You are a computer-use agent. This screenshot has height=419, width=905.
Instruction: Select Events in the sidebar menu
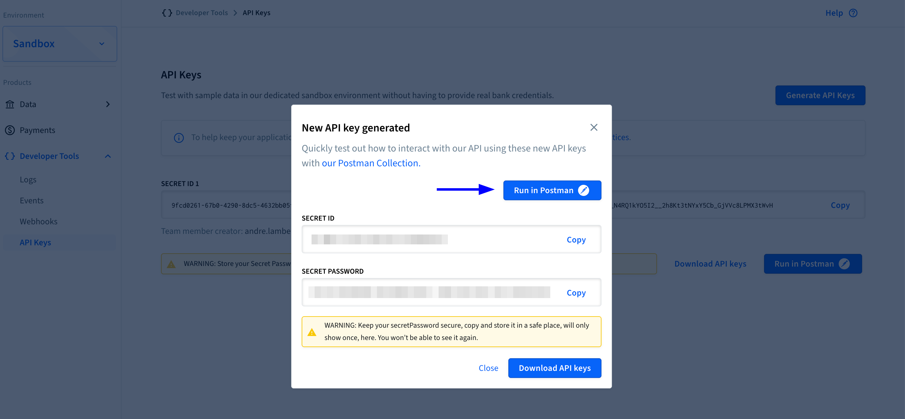point(32,201)
